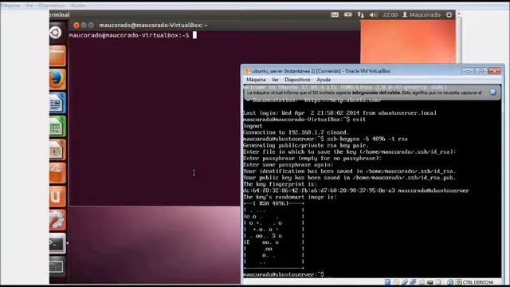Click the CTRL DERECHA host key label

pos(478,282)
